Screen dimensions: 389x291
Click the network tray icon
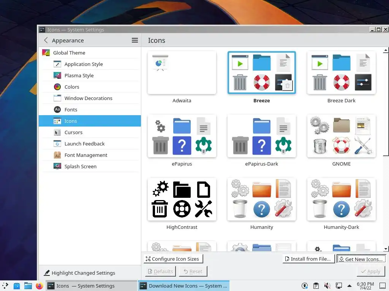(x=338, y=286)
